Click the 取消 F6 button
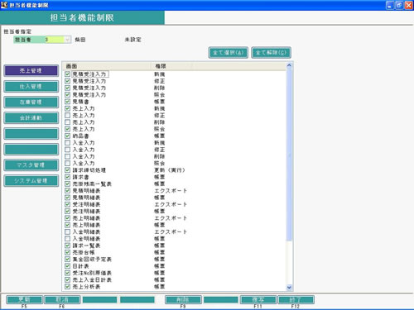The width and height of the screenshot is (414, 310). (x=62, y=299)
